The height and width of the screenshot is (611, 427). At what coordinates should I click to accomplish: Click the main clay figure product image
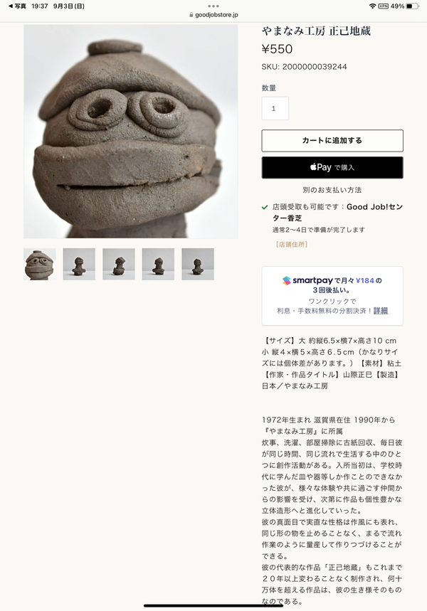(131, 132)
